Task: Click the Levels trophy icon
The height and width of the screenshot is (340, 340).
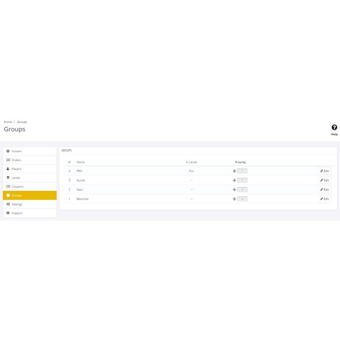Action: pos(8,178)
